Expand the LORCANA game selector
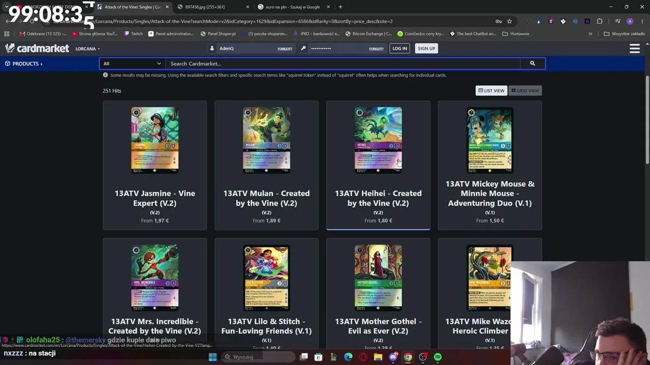The height and width of the screenshot is (365, 650). pos(88,49)
